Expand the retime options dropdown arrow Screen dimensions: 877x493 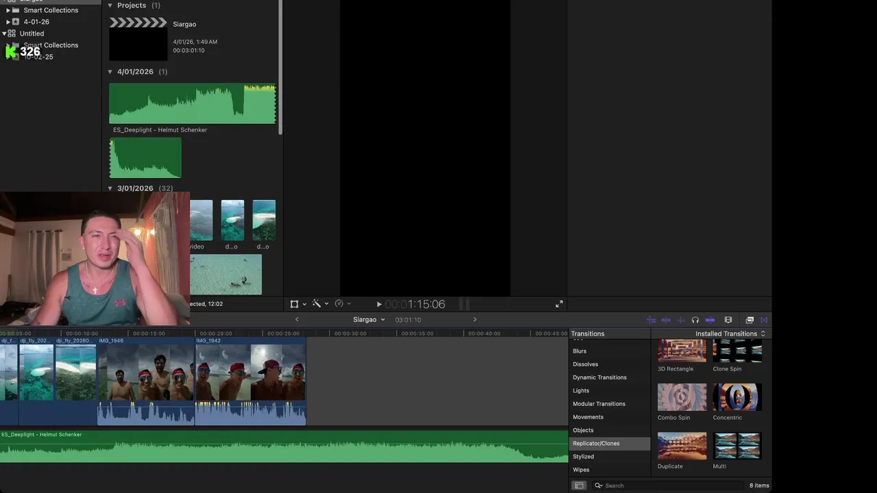pyautogui.click(x=349, y=304)
